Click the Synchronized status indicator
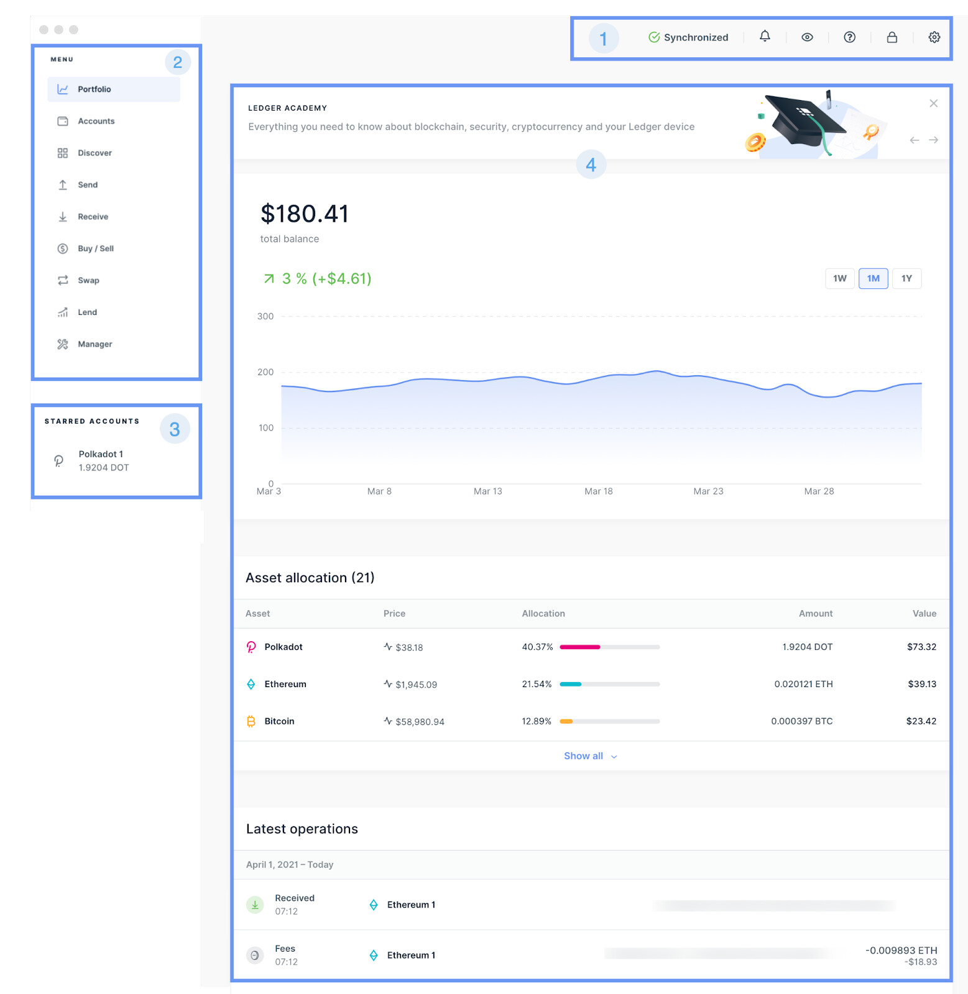Viewport: 968px width, 994px height. (688, 37)
